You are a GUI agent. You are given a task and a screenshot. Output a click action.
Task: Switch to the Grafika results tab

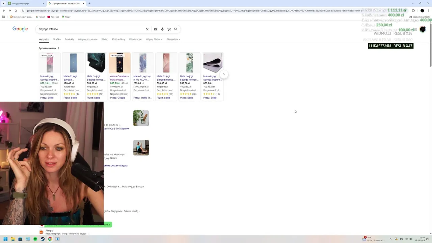click(x=57, y=39)
